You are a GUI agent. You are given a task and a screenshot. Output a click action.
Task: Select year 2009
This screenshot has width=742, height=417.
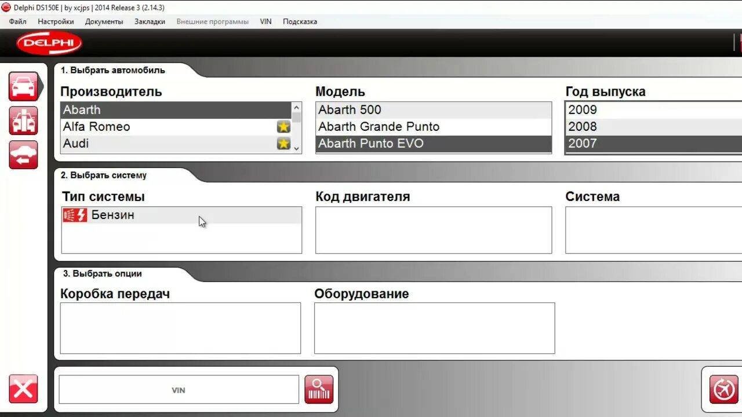pyautogui.click(x=654, y=110)
